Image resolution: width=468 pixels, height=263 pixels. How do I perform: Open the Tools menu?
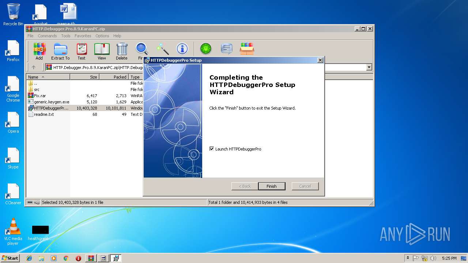(x=66, y=36)
